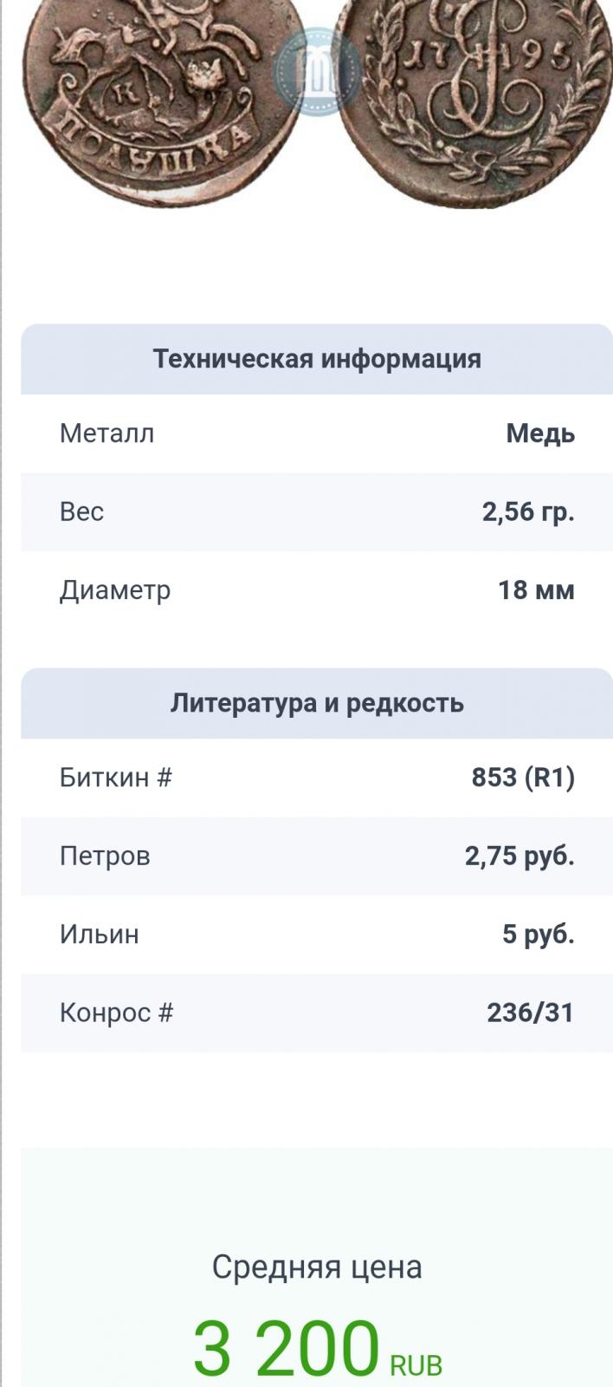Click the blue watermark logo between the coins

point(317,71)
